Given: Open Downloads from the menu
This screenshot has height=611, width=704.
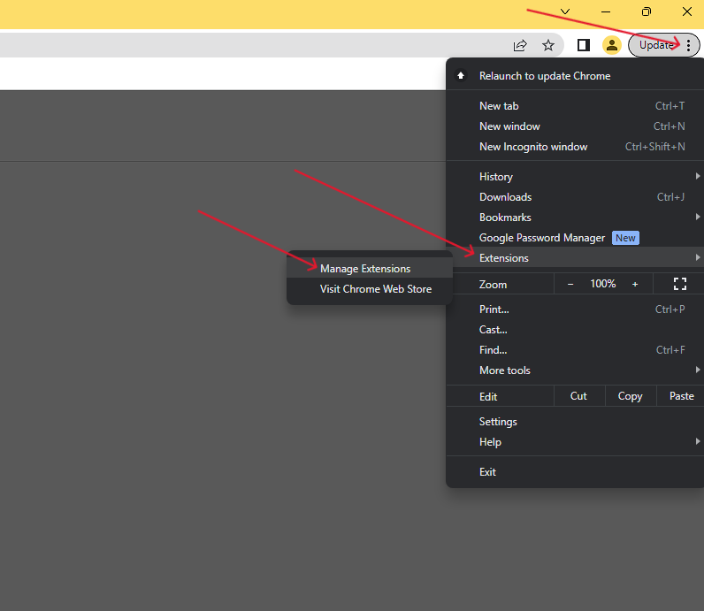Looking at the screenshot, I should [x=575, y=197].
